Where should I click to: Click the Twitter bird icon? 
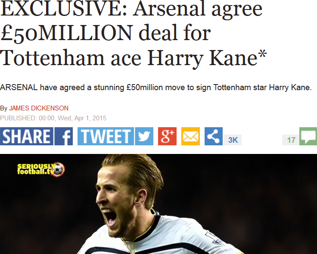[144, 136]
